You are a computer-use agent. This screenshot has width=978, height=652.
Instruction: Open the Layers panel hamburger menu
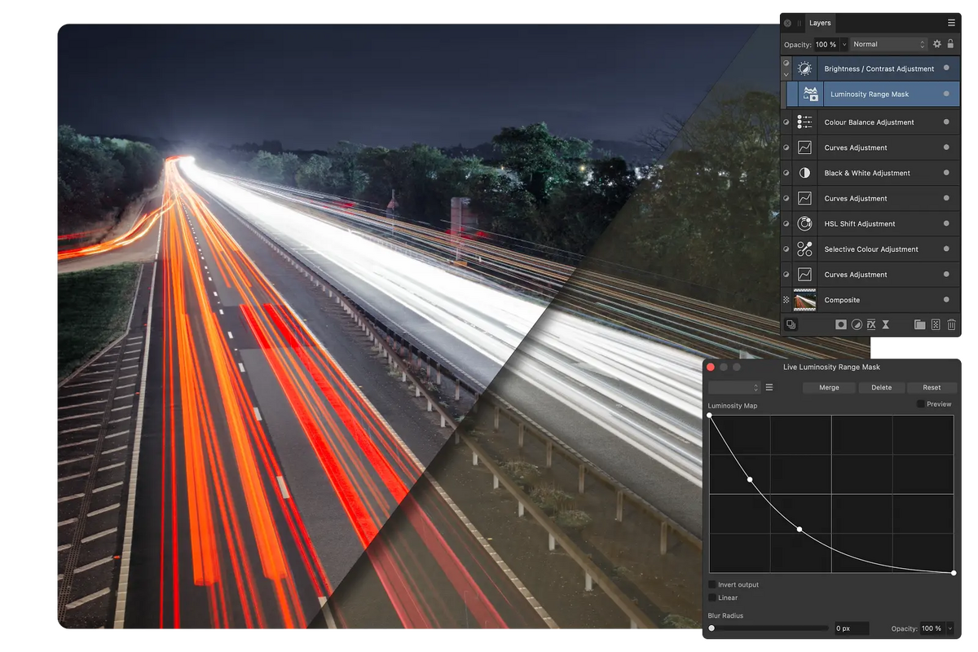point(952,22)
